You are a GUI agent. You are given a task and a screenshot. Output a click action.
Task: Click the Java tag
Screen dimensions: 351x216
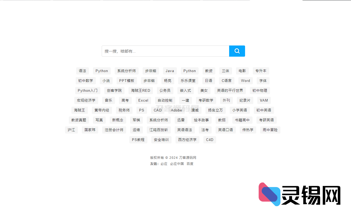[x=170, y=71]
